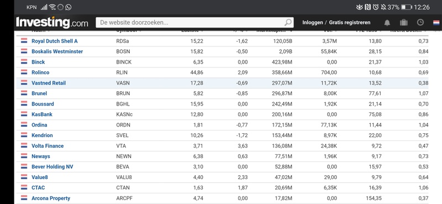Click the Dutch flag beside Neways
The width and height of the screenshot is (442, 204).
[x=24, y=156]
